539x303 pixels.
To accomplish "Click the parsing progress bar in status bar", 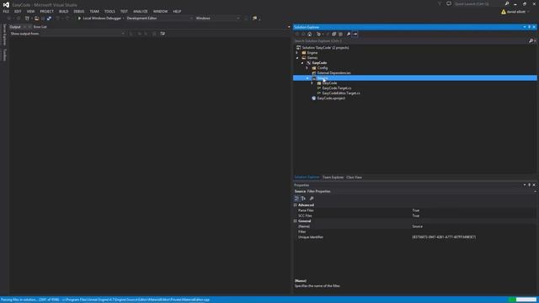I will (522, 300).
